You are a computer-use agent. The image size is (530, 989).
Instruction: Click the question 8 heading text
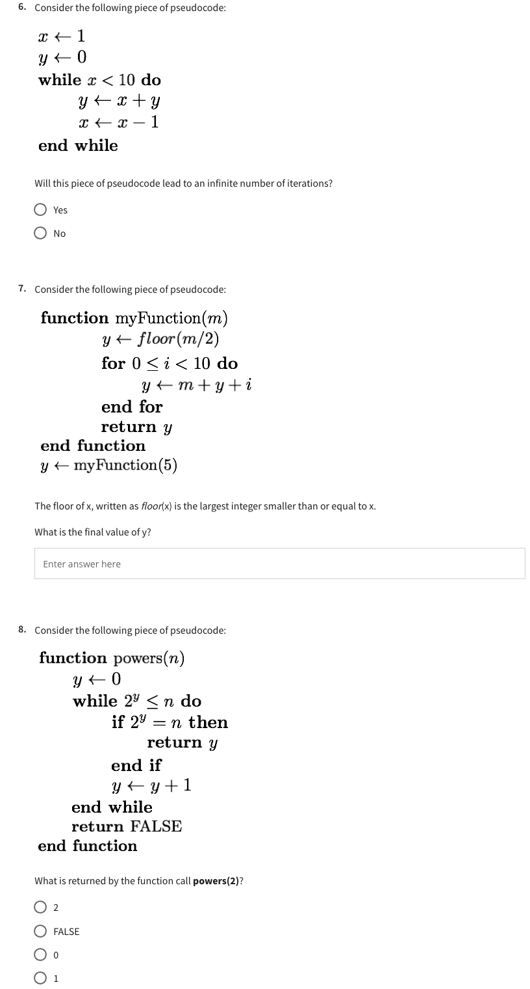(130, 630)
